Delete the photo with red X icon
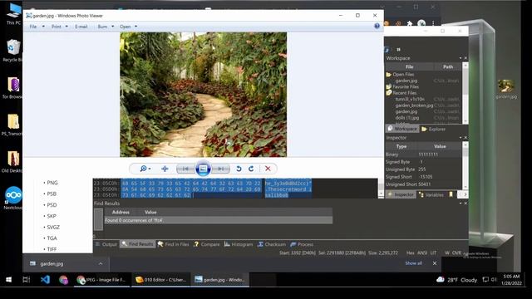This screenshot has height=299, width=532. click(x=268, y=169)
